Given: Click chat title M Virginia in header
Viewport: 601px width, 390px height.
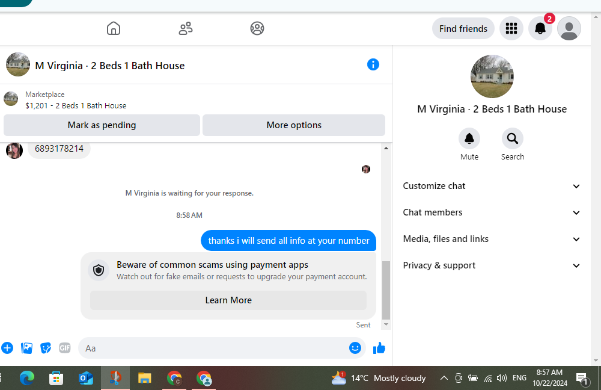Looking at the screenshot, I should tap(109, 66).
